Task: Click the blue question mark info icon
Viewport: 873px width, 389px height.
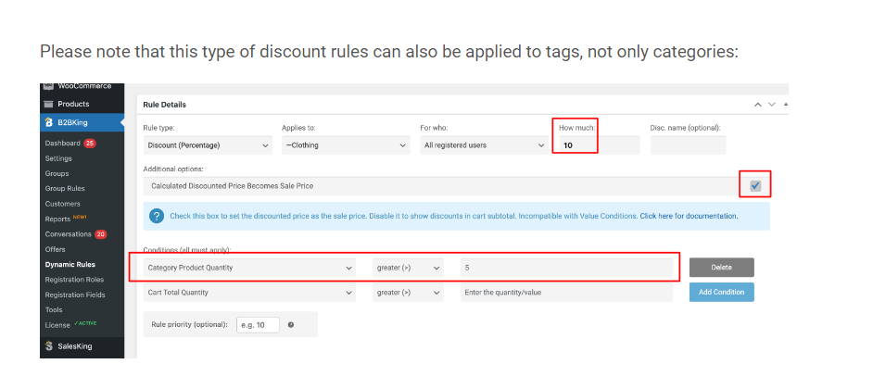Action: click(x=157, y=216)
